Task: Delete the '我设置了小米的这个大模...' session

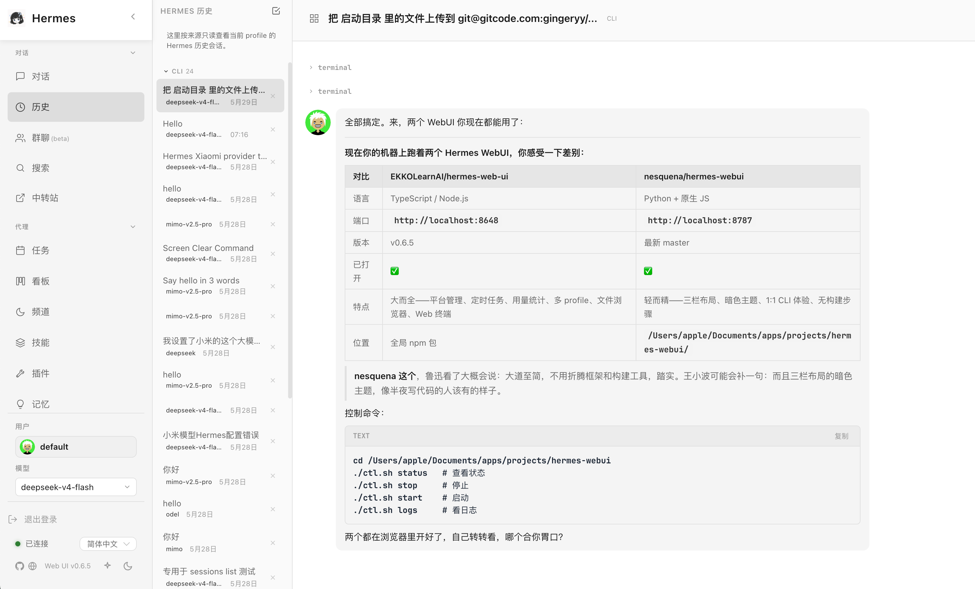Action: point(273,347)
